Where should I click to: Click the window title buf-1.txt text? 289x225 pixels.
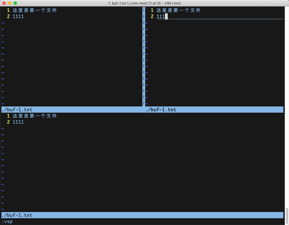144,3
